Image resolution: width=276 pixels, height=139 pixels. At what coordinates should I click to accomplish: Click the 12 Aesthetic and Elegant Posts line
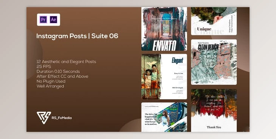point(67,62)
